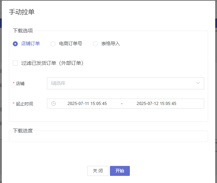Choose the 电商订单号 radio option

(53, 44)
